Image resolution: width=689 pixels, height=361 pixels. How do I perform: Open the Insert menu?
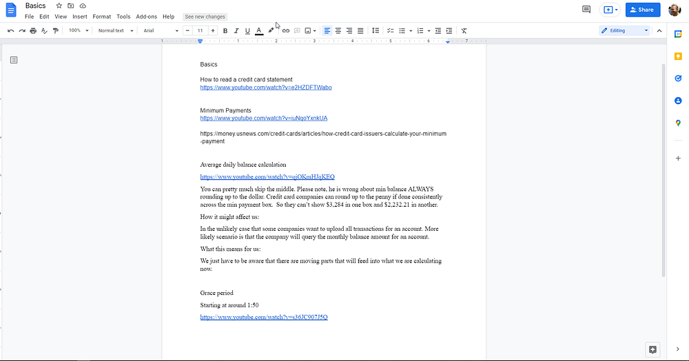(79, 17)
